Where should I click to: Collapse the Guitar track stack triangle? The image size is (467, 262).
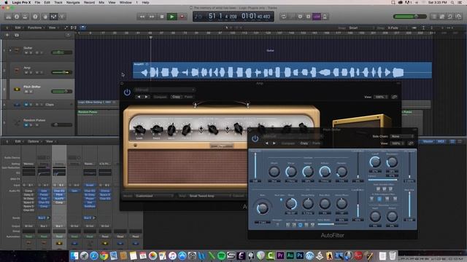(x=10, y=50)
